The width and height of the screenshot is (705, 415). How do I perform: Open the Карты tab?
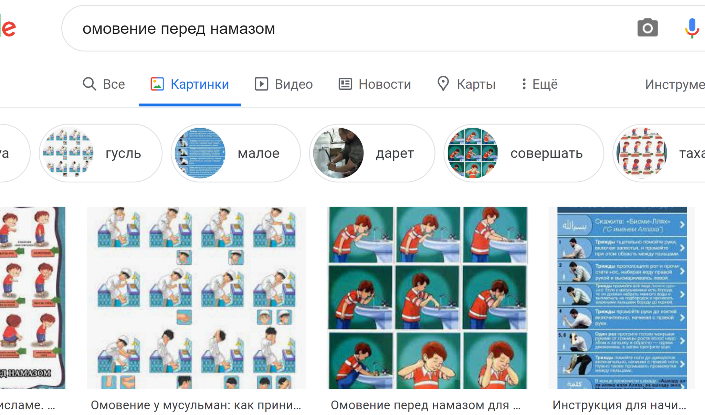click(466, 84)
